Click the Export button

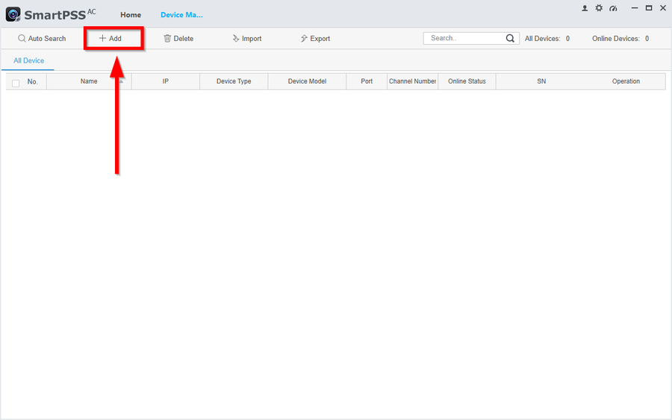315,39
